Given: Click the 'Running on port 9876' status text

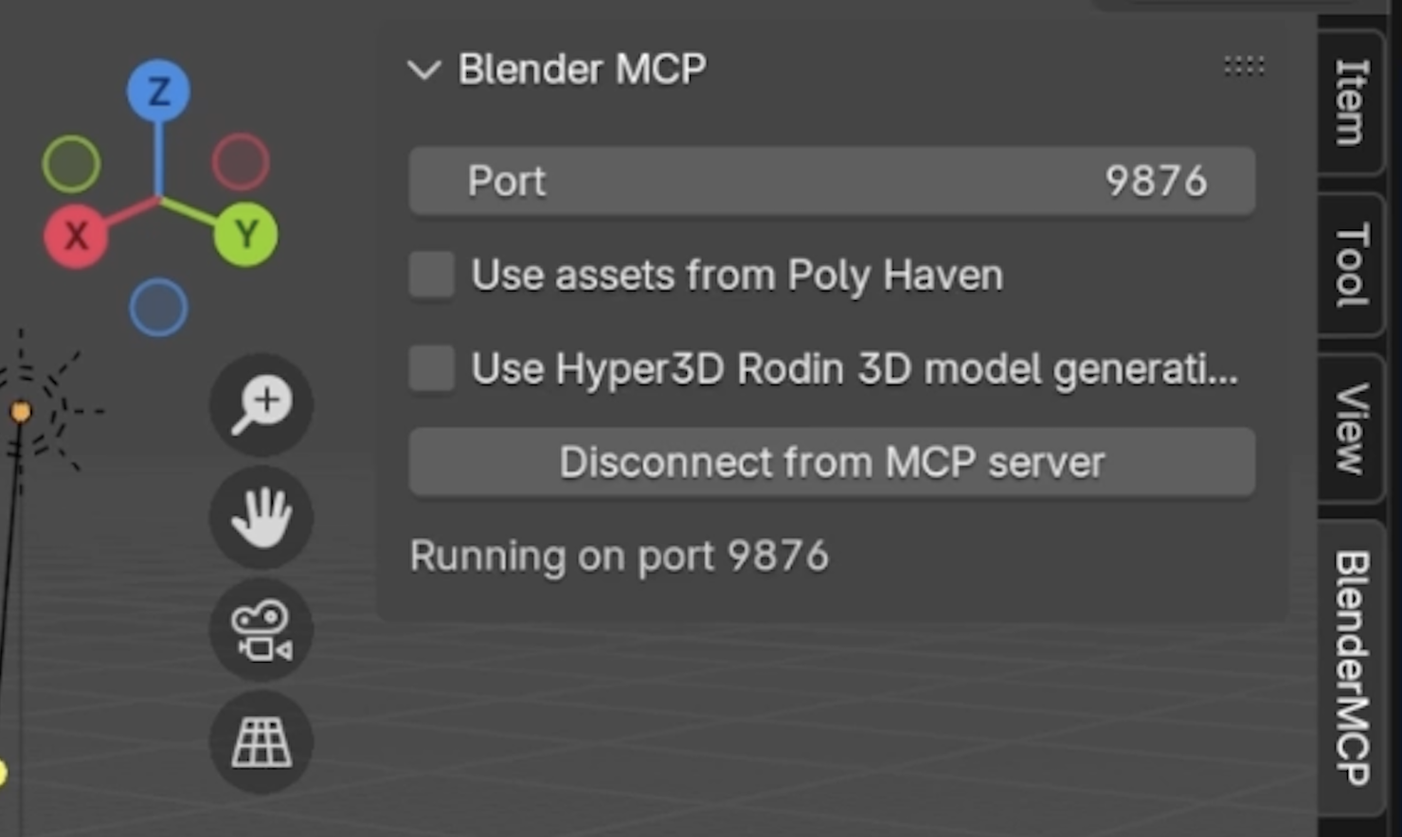Looking at the screenshot, I should coord(620,556).
